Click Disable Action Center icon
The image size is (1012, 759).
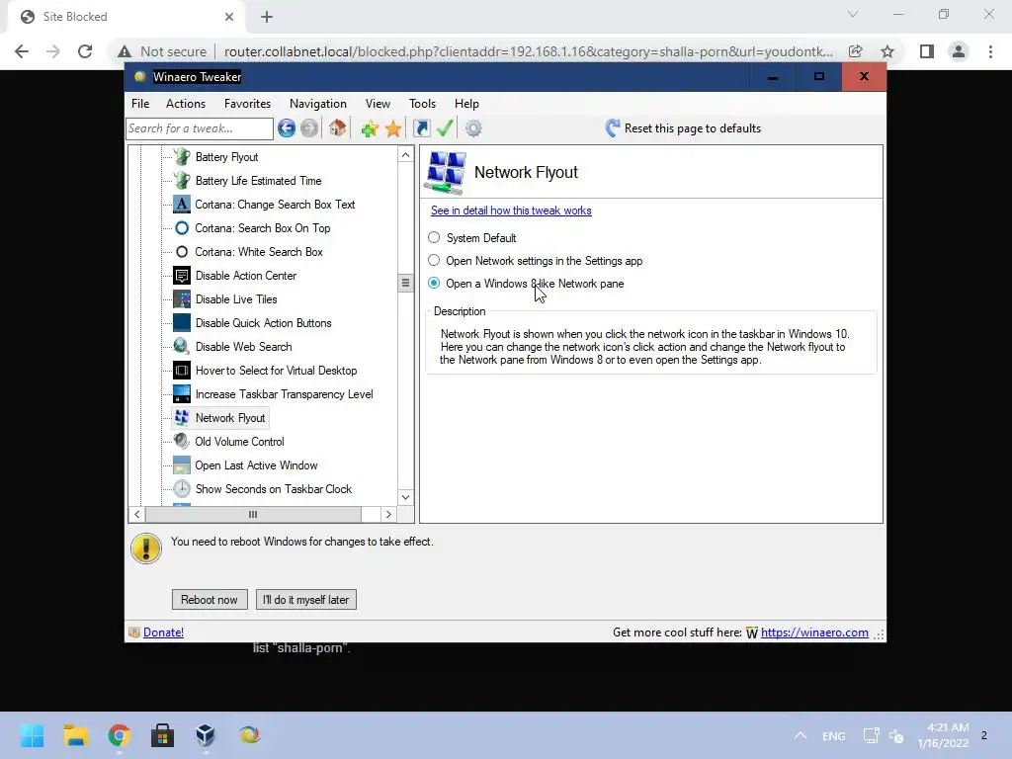pyautogui.click(x=182, y=276)
